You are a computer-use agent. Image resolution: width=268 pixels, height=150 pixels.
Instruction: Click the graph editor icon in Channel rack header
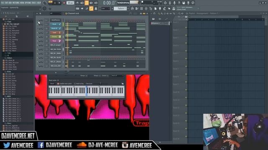141,13
